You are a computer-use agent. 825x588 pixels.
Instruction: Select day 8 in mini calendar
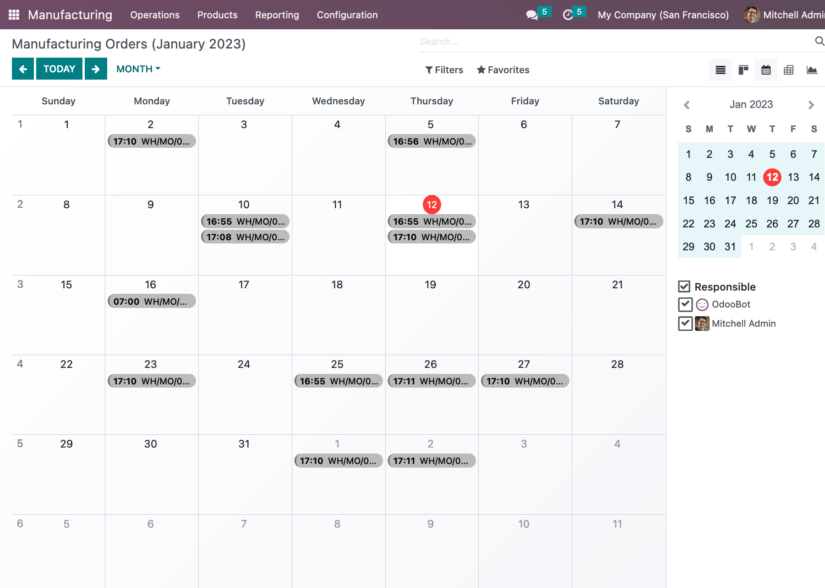688,177
